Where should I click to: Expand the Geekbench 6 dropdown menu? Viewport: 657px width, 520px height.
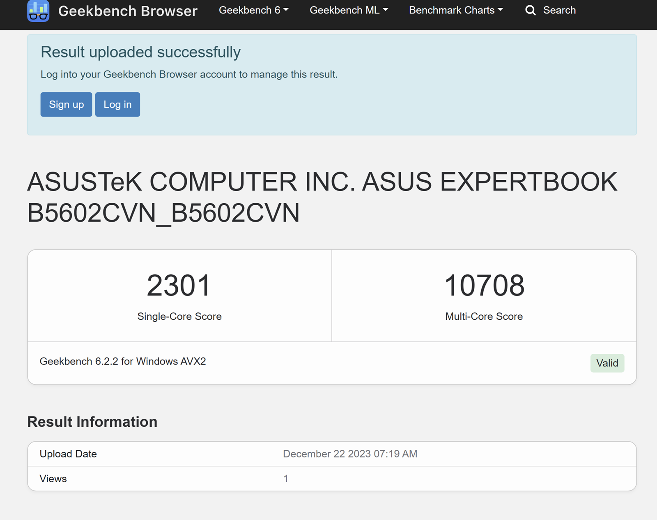(253, 10)
